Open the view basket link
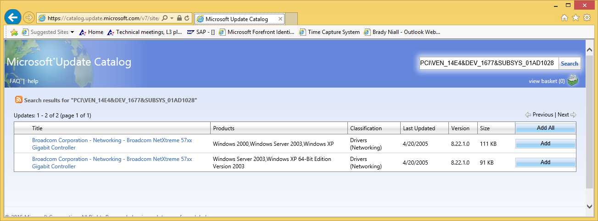This screenshot has height=221, width=598. (547, 81)
